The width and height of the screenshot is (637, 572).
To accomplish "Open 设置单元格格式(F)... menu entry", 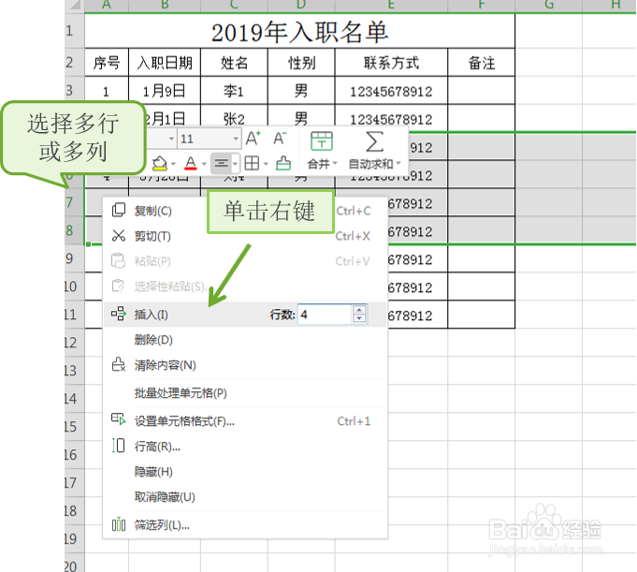I will [245, 421].
